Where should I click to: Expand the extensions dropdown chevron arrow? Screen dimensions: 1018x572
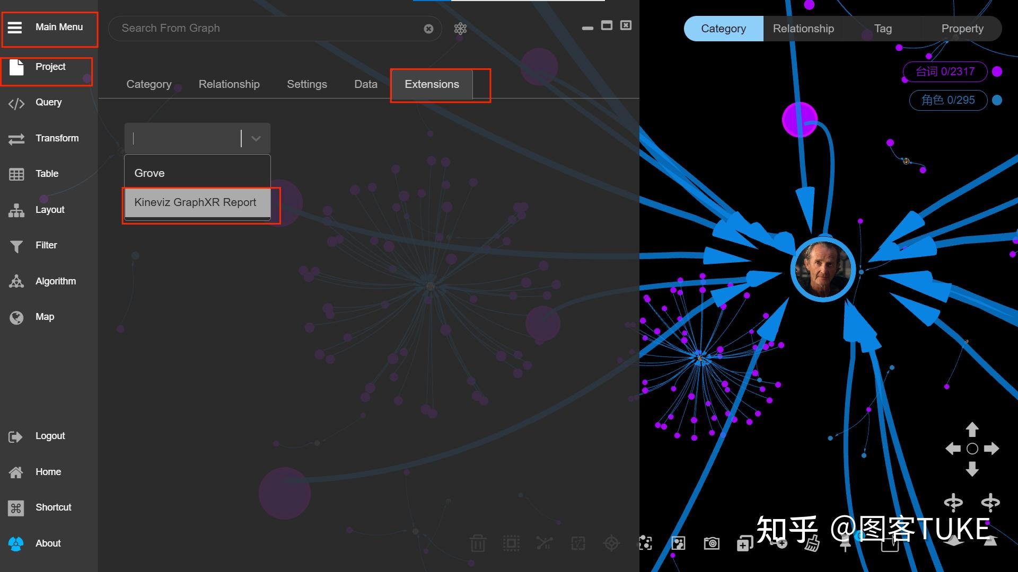[x=256, y=139]
